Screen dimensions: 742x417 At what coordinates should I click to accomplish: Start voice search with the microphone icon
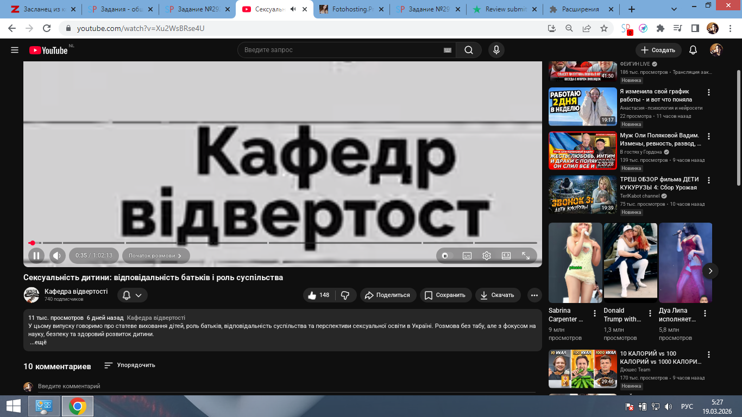pos(496,50)
